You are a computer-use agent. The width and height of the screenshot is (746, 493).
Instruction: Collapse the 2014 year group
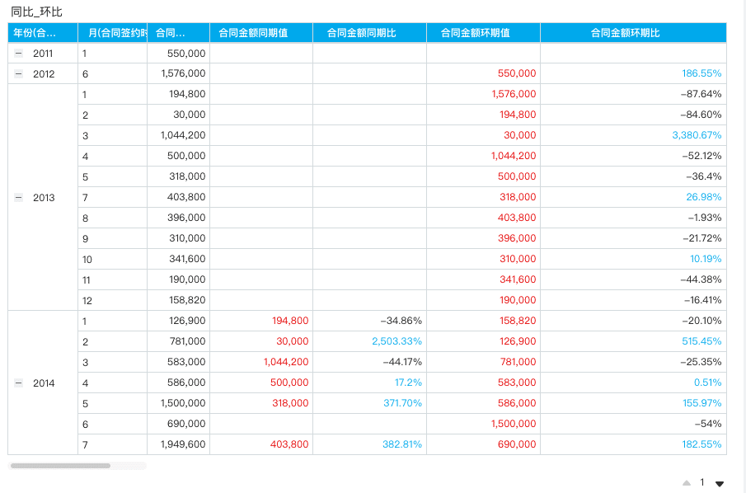pyautogui.click(x=19, y=383)
